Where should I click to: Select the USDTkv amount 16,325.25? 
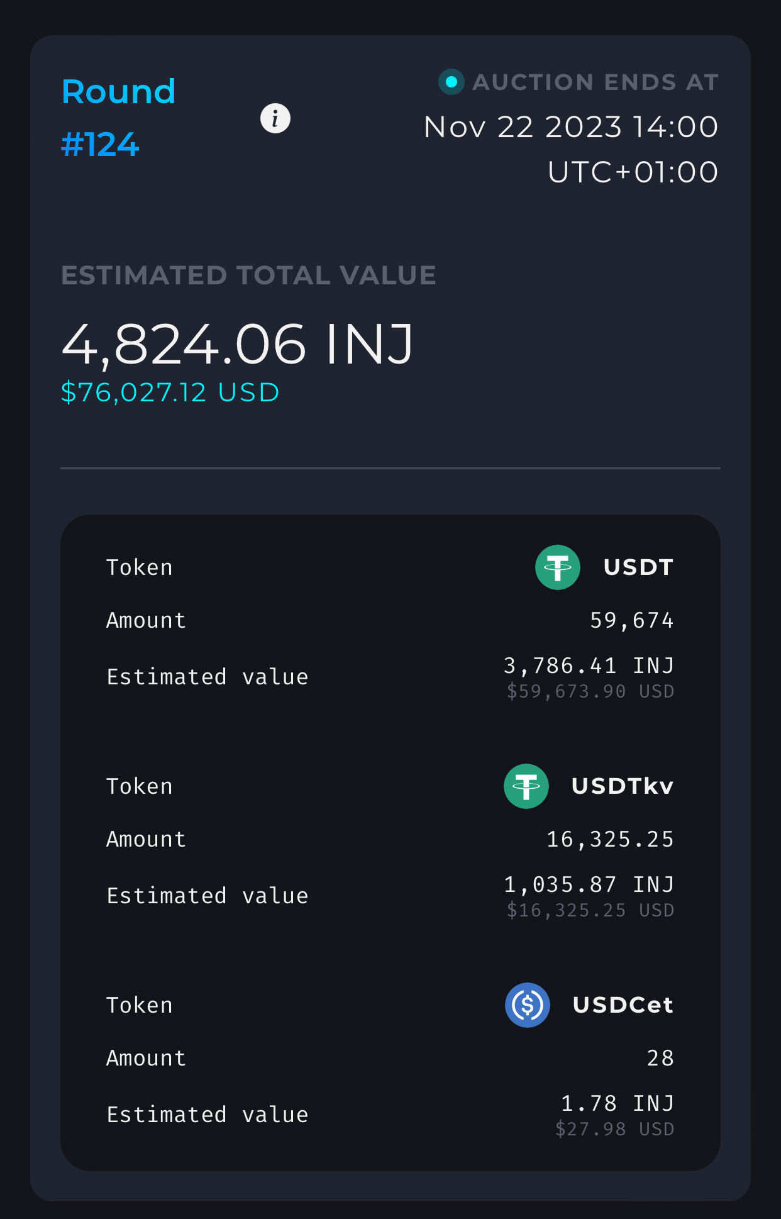(x=610, y=840)
